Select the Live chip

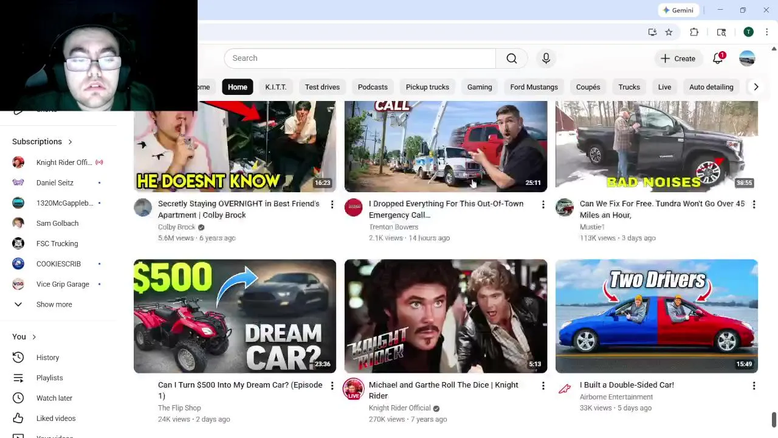[x=664, y=87]
